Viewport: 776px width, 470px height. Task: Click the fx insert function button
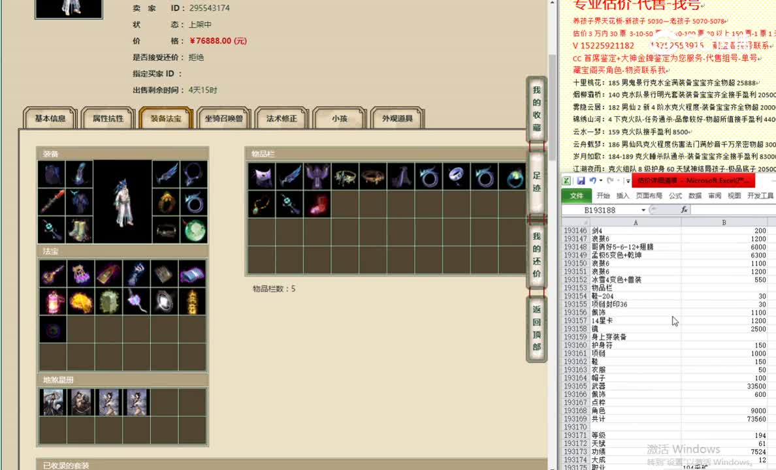coord(684,210)
